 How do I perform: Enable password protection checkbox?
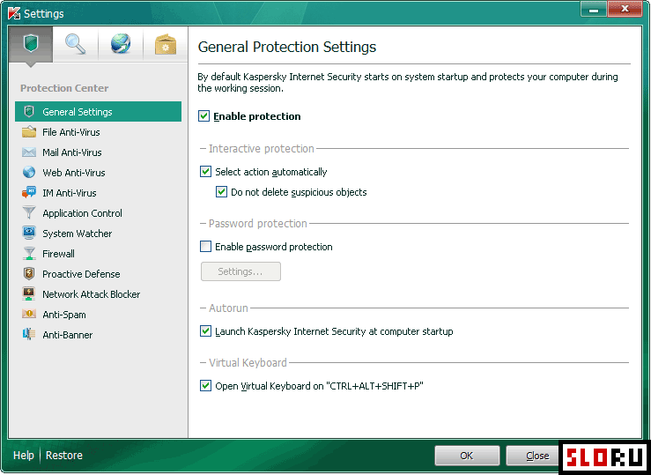point(205,246)
